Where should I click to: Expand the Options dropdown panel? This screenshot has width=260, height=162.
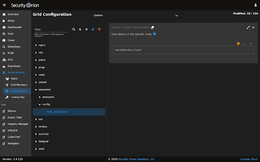pos(136,15)
